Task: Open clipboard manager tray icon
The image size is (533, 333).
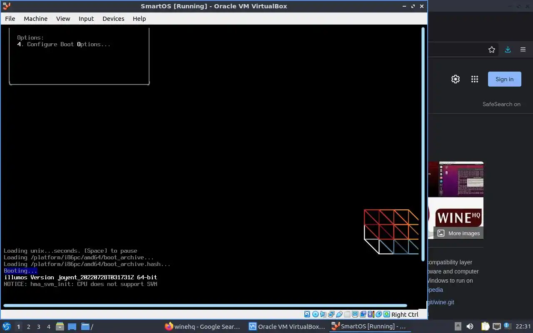Action: point(485,326)
